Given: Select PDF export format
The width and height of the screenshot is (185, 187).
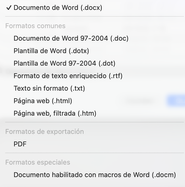Looking at the screenshot, I should pyautogui.click(x=20, y=144).
